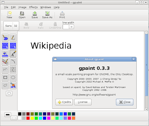Open the gpaint main window menu icon
The height and width of the screenshot is (126, 149).
click(3, 2)
